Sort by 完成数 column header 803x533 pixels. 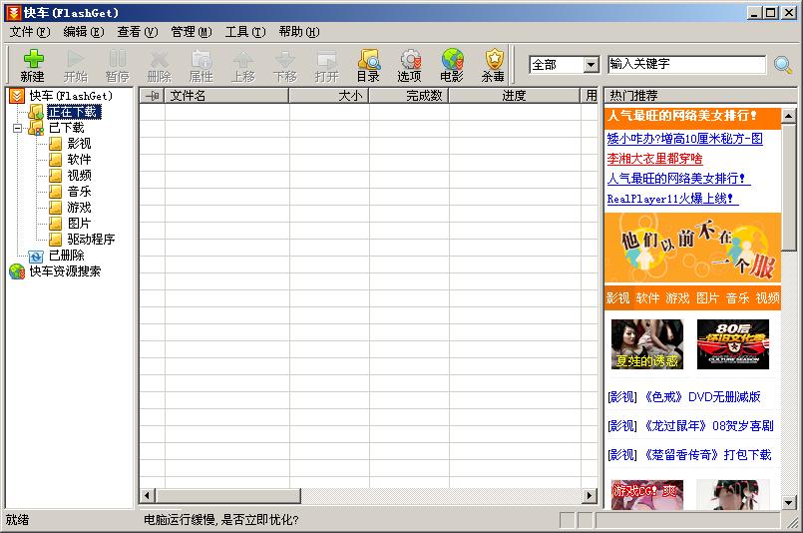pyautogui.click(x=409, y=96)
